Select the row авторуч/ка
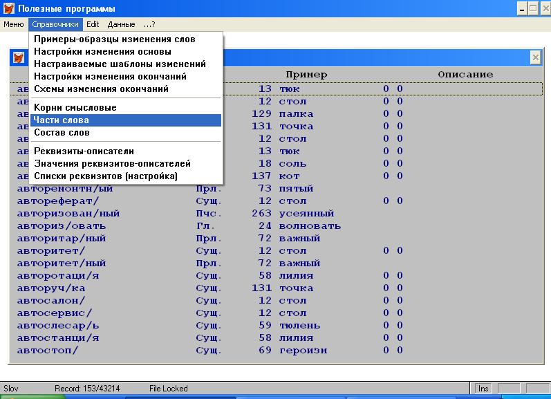This screenshot has height=399, width=551. [276, 288]
